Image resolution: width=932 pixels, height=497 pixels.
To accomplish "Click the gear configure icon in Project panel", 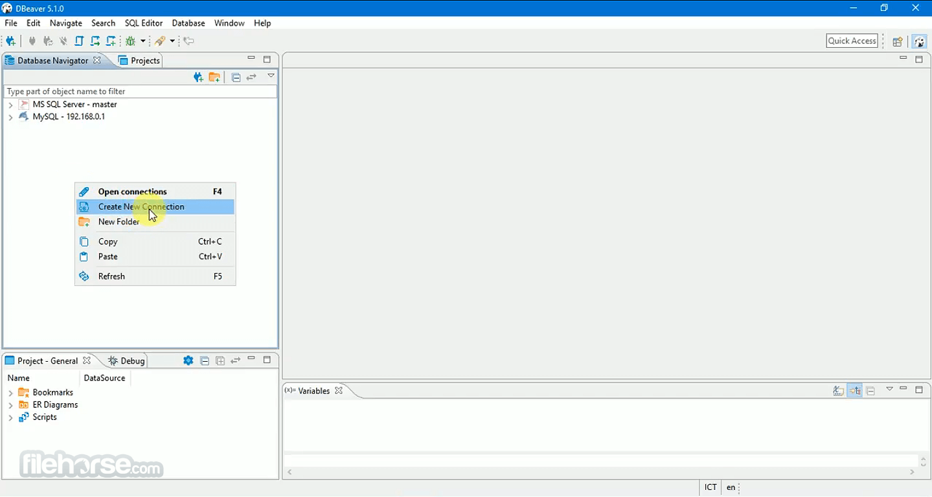I will [188, 360].
